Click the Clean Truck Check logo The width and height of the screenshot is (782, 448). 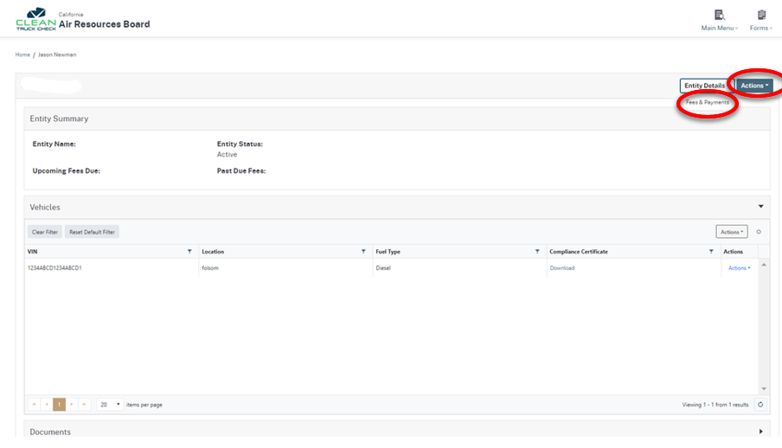[x=36, y=19]
